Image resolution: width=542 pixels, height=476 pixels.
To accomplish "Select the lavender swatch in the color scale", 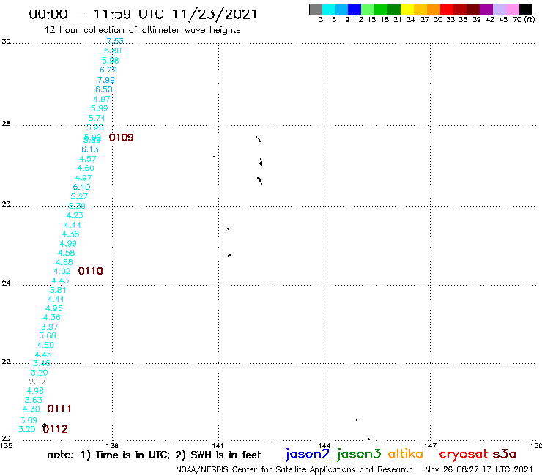I will click(500, 9).
